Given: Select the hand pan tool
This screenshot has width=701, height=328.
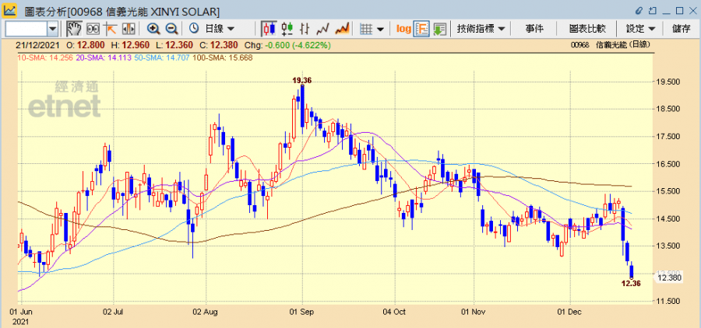Looking at the screenshot, I should (74, 29).
